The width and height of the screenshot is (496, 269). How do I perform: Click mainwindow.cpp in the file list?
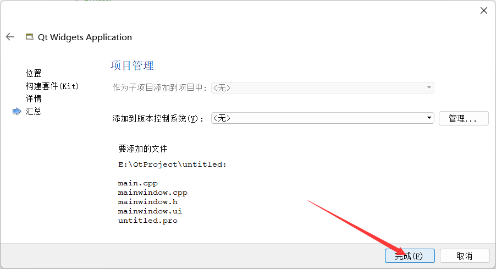(x=152, y=193)
